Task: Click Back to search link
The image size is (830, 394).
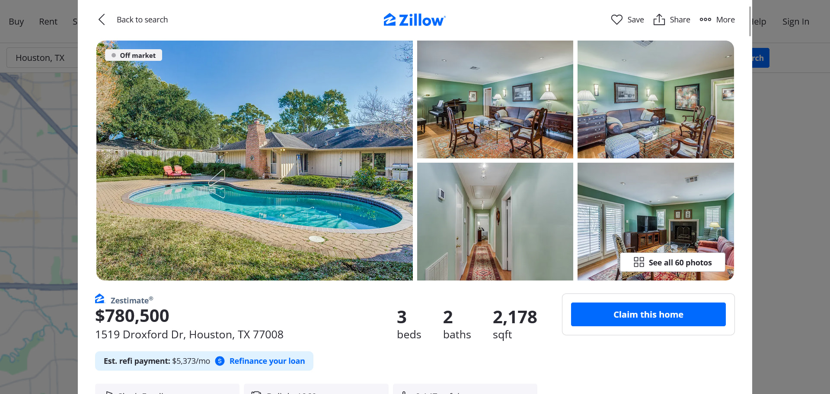Action: coord(142,19)
